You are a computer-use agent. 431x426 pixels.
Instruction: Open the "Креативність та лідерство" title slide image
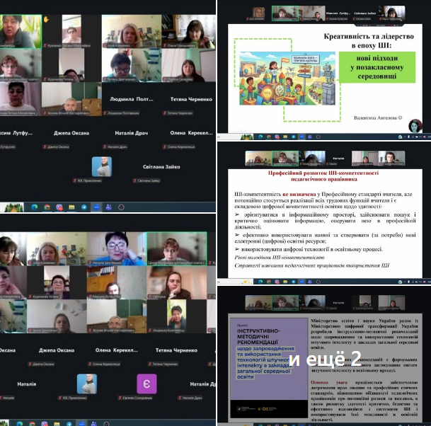pyautogui.click(x=323, y=69)
